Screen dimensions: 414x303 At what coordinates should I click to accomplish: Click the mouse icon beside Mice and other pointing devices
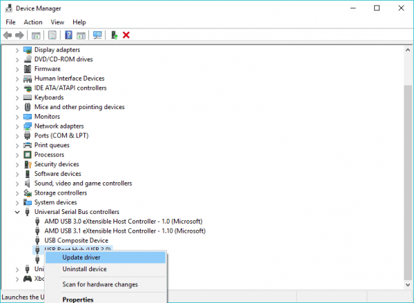click(x=28, y=107)
